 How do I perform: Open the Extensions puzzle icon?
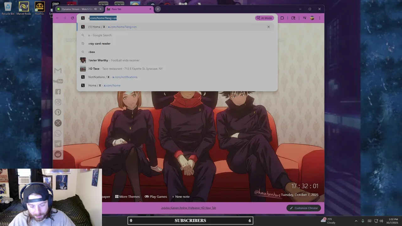point(282,18)
